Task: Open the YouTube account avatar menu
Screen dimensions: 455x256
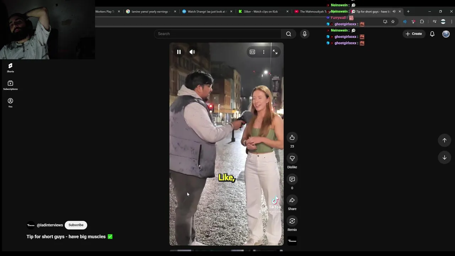Action: [446, 34]
